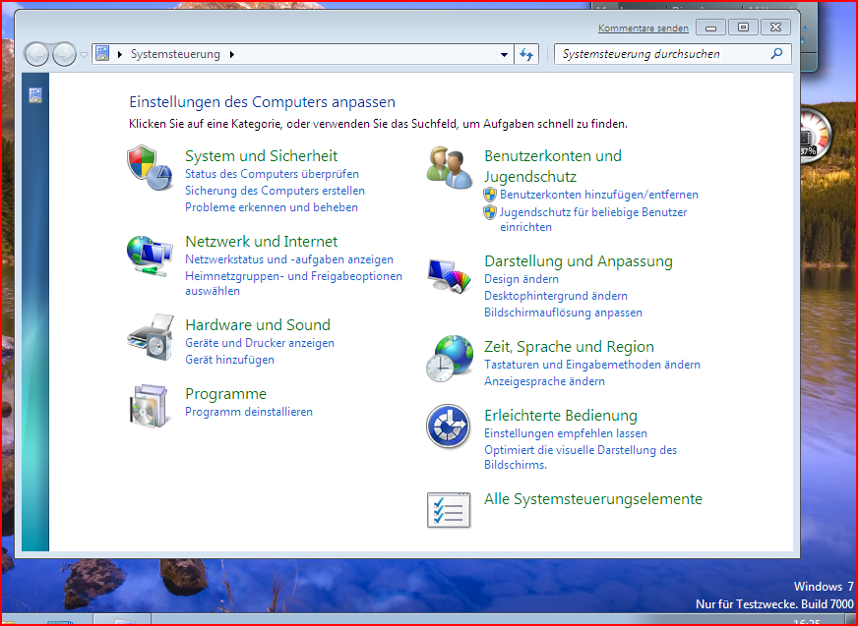Open Heimnetzgruppen- und Freigabeoptionen auswählen

(x=293, y=283)
